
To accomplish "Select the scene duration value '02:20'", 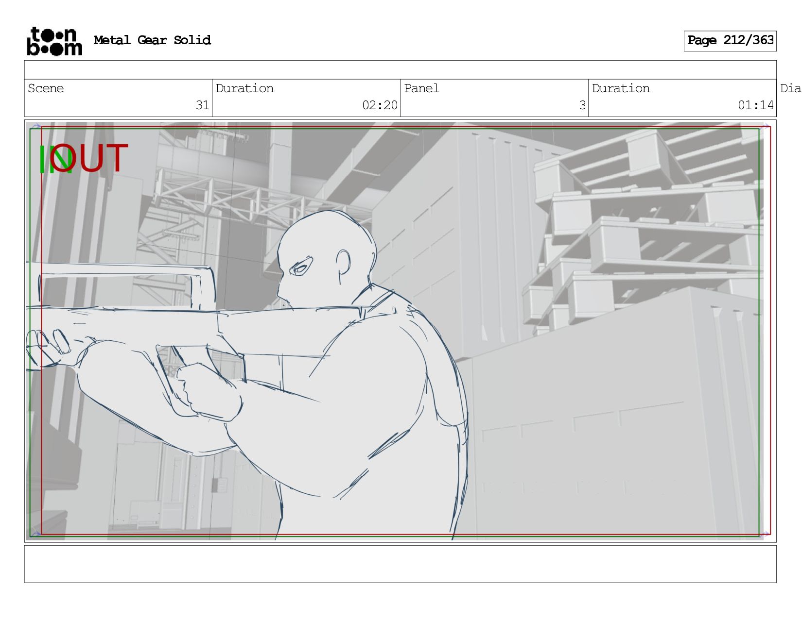I will tap(380, 105).
